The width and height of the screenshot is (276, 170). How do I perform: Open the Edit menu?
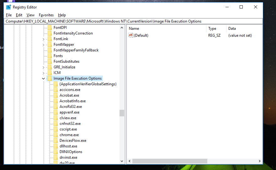click(x=19, y=15)
